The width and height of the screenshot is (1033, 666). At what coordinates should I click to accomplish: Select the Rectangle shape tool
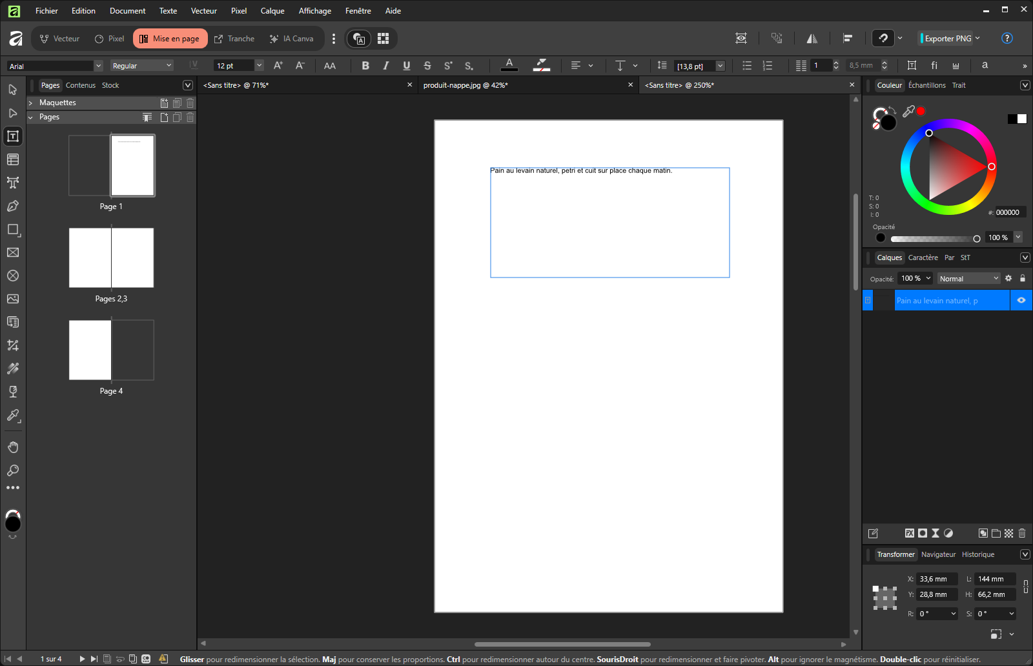[x=13, y=229]
